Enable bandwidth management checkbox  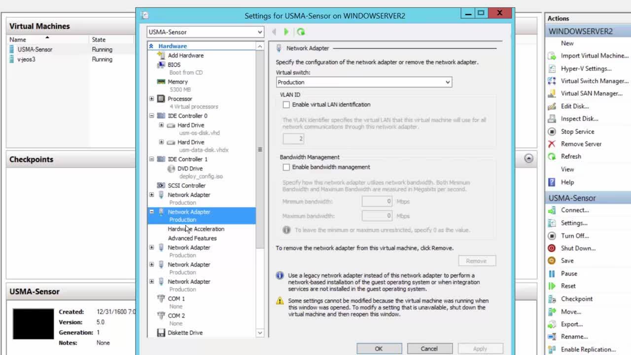point(286,167)
